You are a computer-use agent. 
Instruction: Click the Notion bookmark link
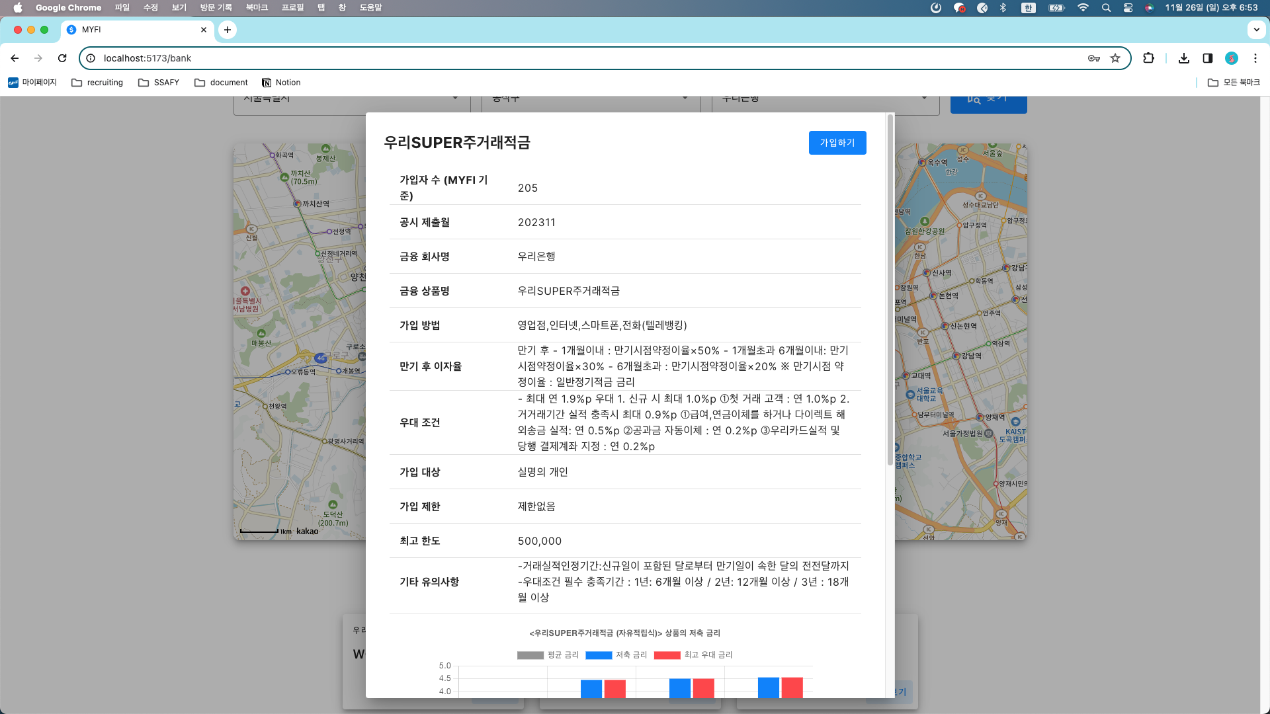pos(281,82)
